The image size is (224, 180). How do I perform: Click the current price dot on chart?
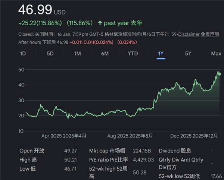pyautogui.click(x=220, y=74)
